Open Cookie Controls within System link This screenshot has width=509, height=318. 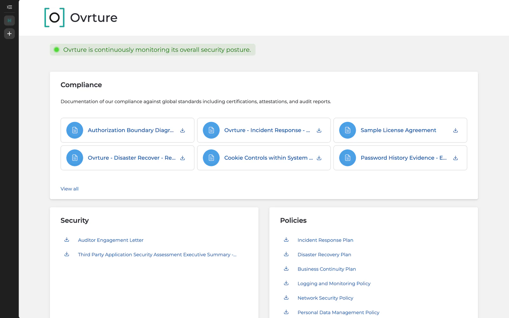coord(268,158)
